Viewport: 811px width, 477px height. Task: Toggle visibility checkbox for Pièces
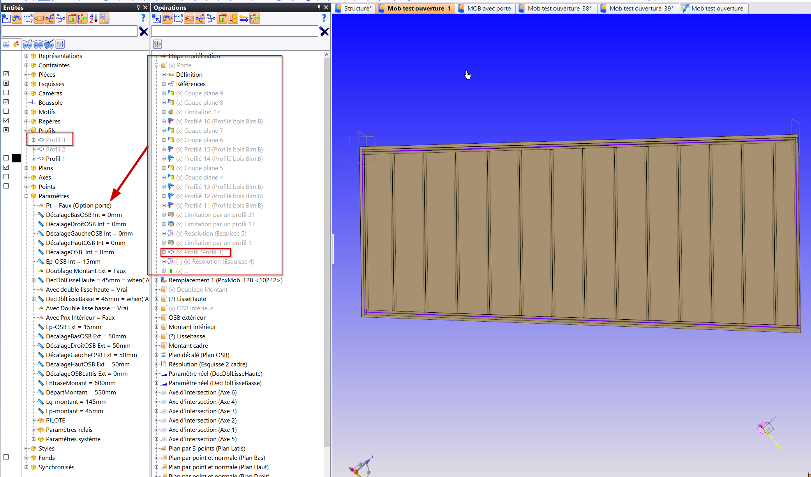(x=6, y=74)
